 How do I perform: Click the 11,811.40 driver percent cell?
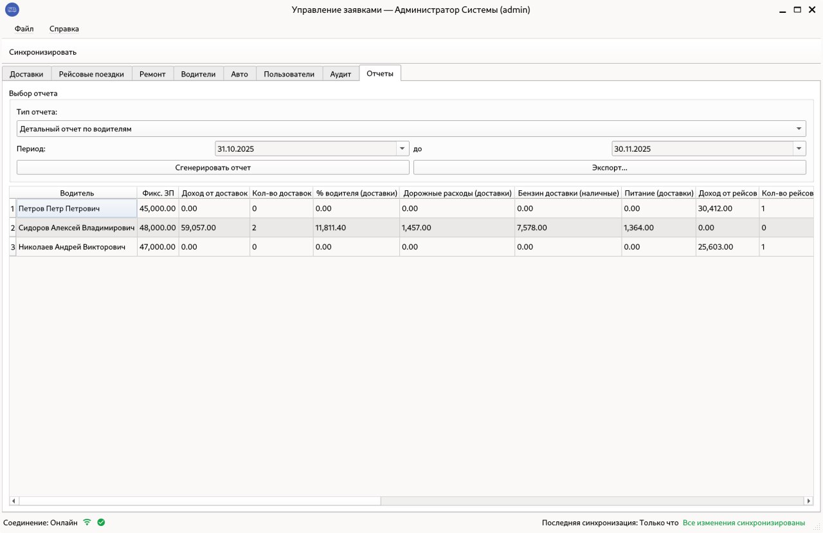click(356, 228)
